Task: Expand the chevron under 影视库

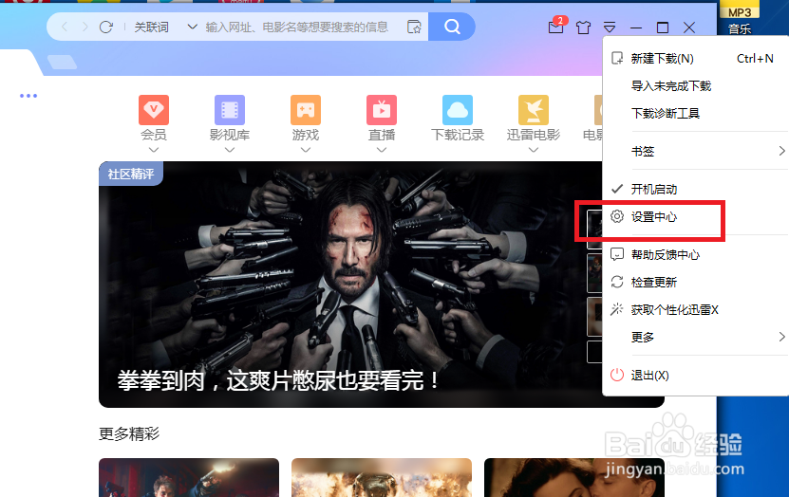Action: tap(230, 150)
